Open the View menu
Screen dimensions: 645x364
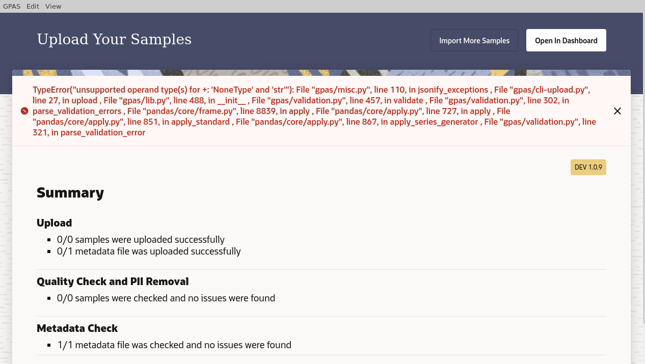click(53, 6)
